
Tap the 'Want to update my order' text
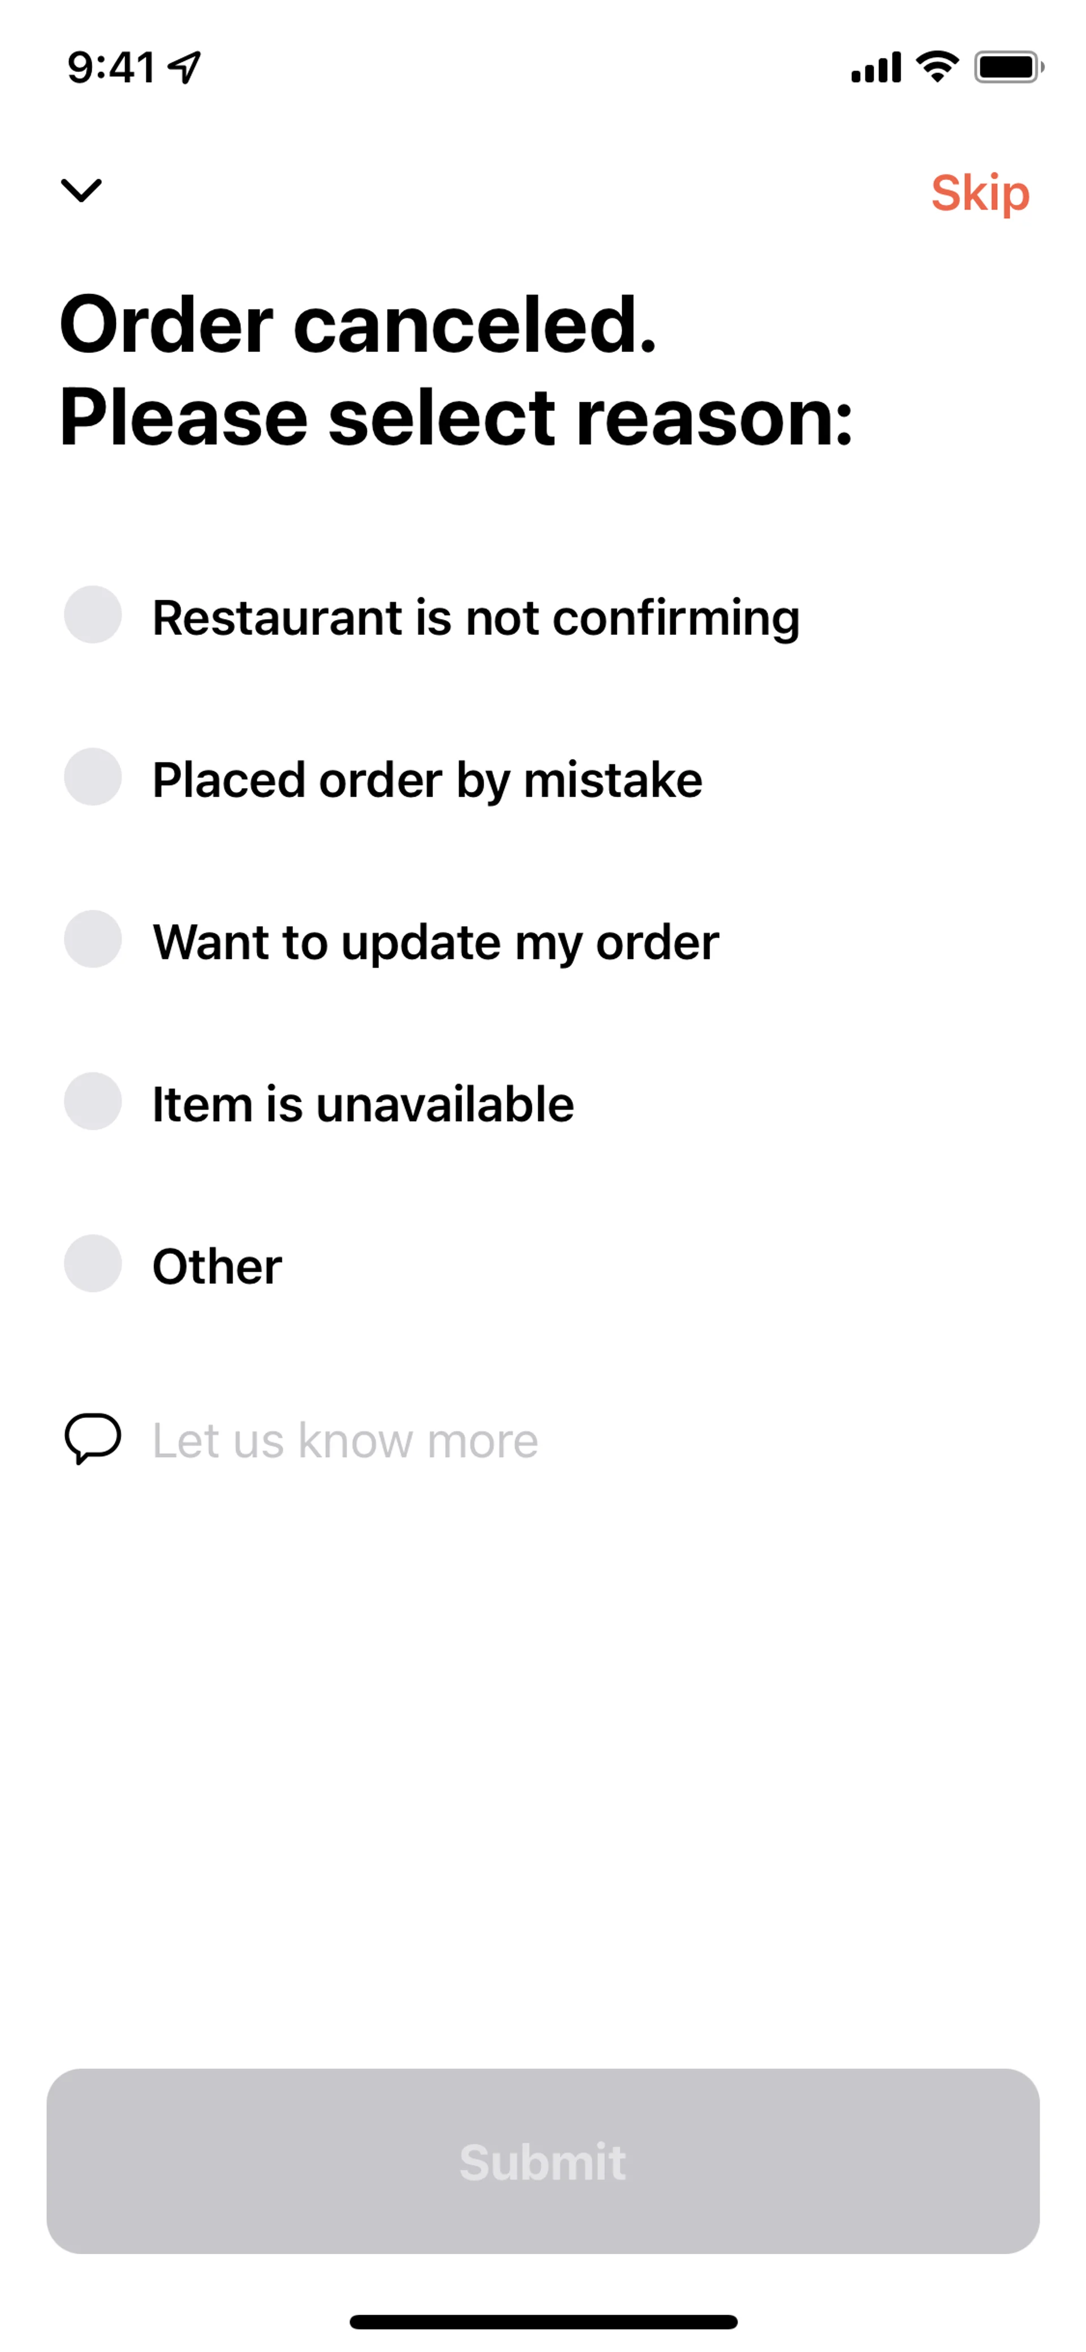(436, 942)
